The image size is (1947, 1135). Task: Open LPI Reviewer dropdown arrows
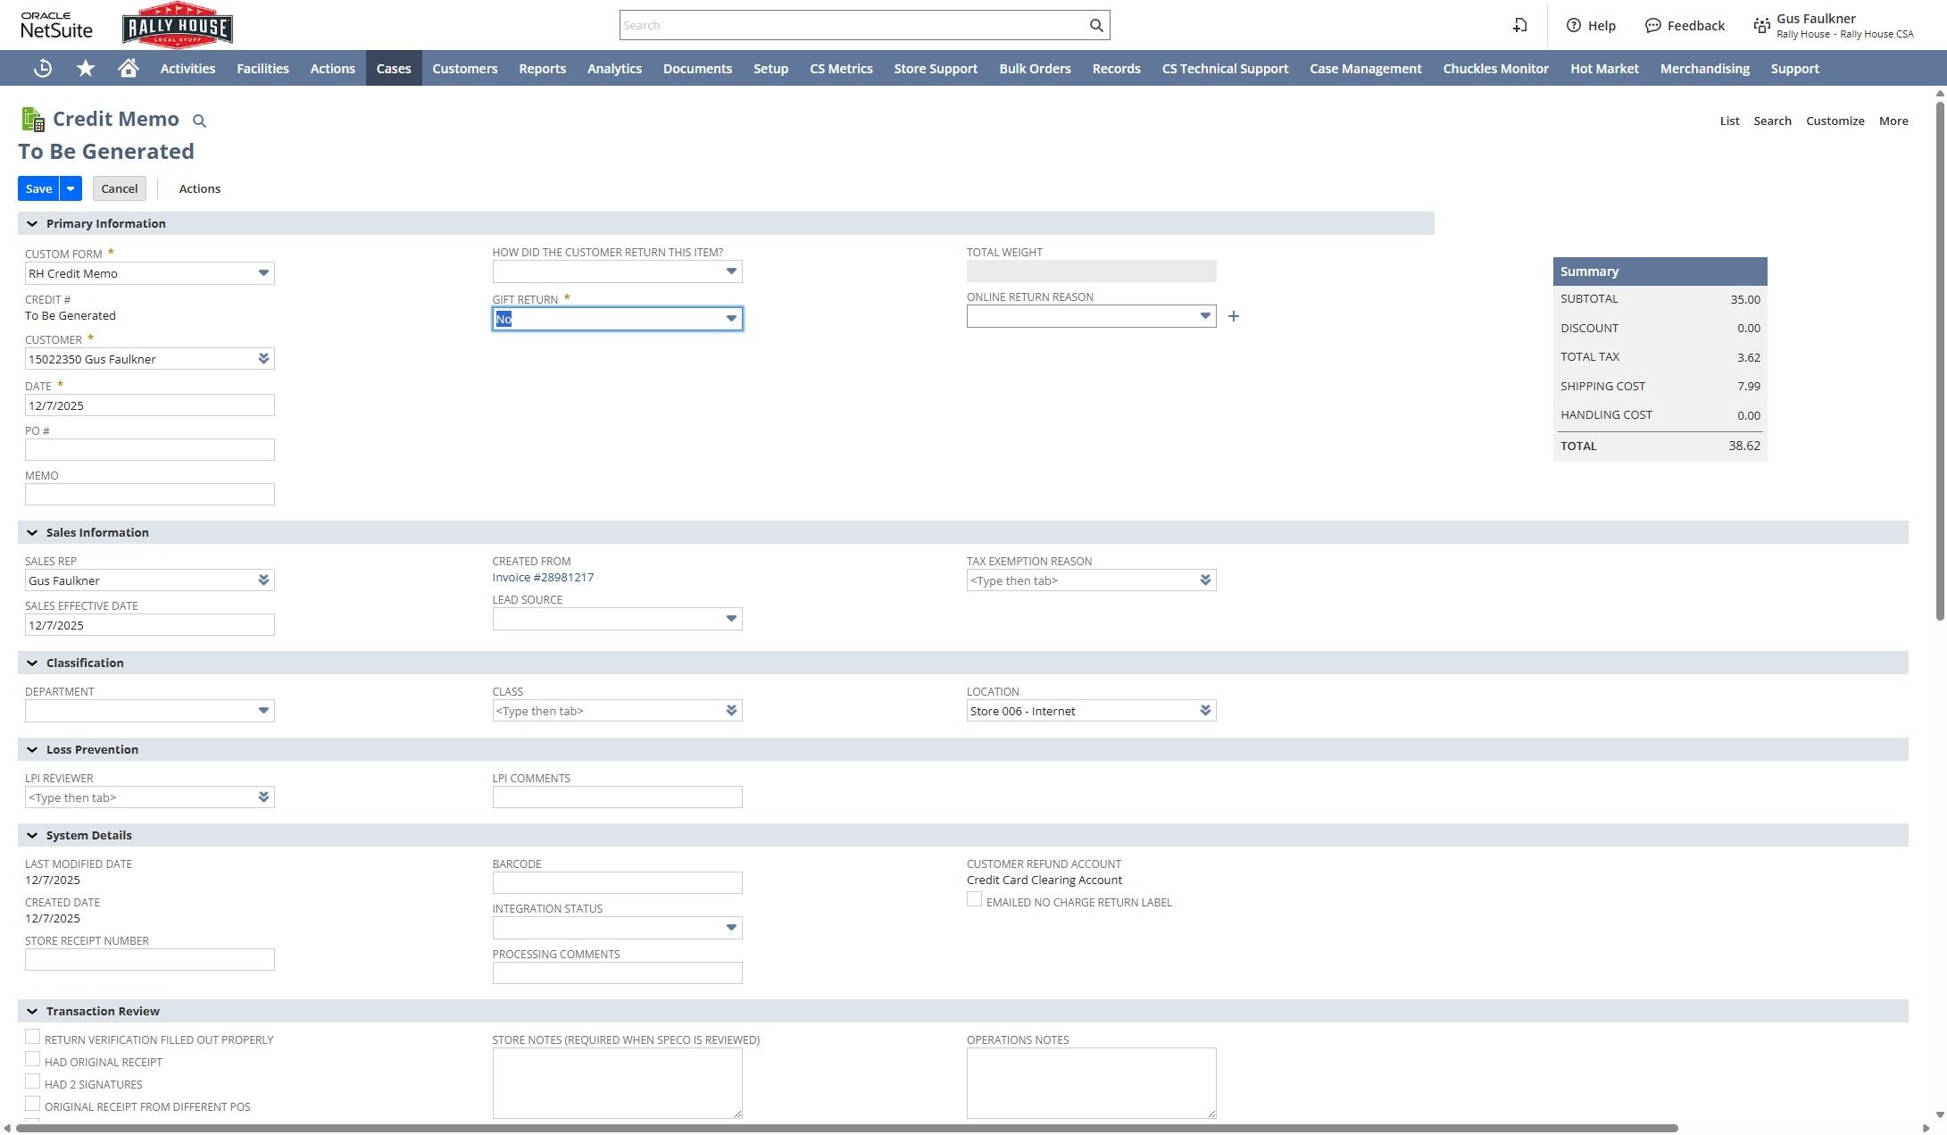263,797
